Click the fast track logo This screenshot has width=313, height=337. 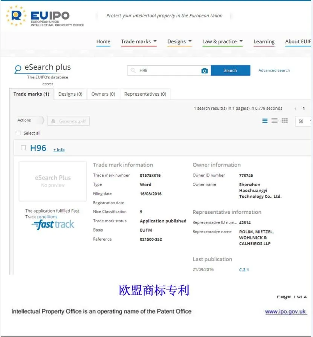(x=53, y=225)
